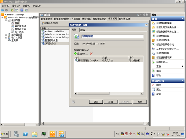The height and width of the screenshot is (139, 186).
Task: Expand the 收件人配置 tree node
Action: click(6, 38)
